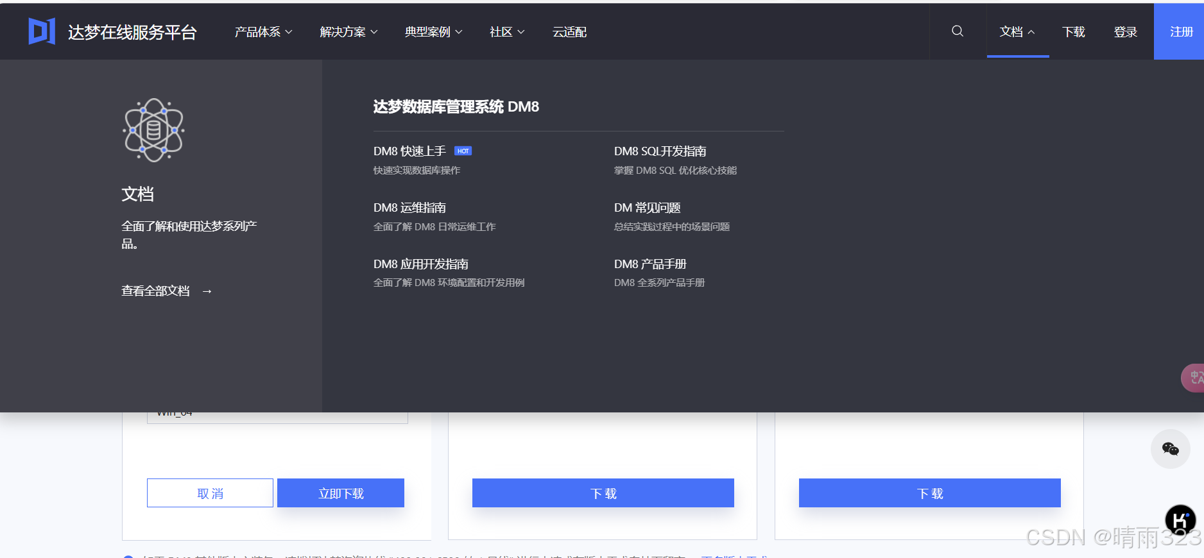
Task: Click the text 全面了解 DM8 环境配置和开发用例
Action: click(449, 283)
